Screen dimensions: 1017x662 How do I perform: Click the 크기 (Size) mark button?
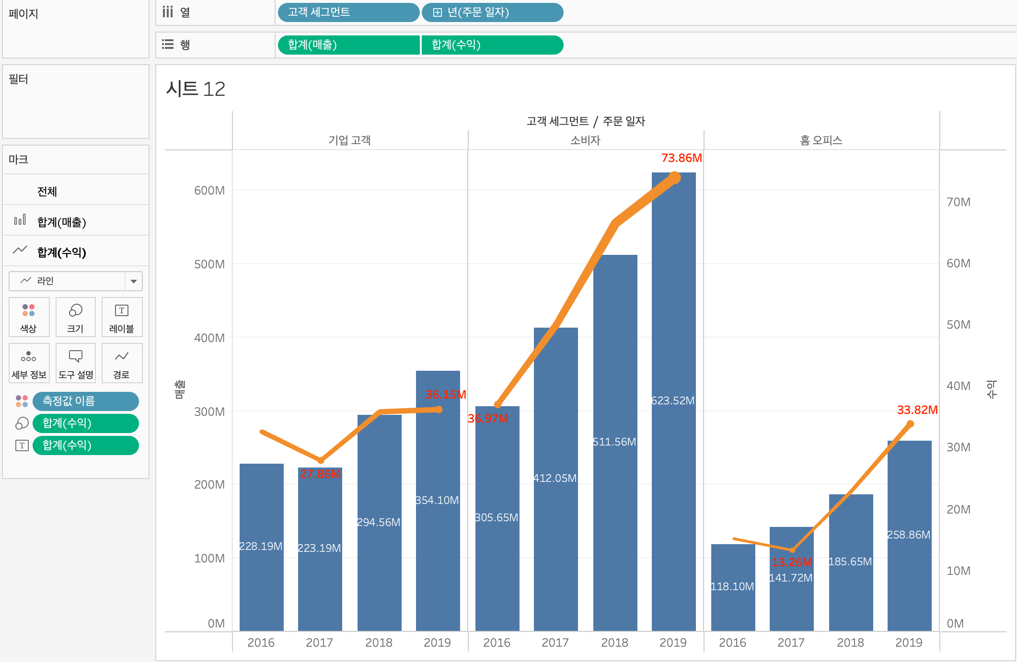point(75,317)
